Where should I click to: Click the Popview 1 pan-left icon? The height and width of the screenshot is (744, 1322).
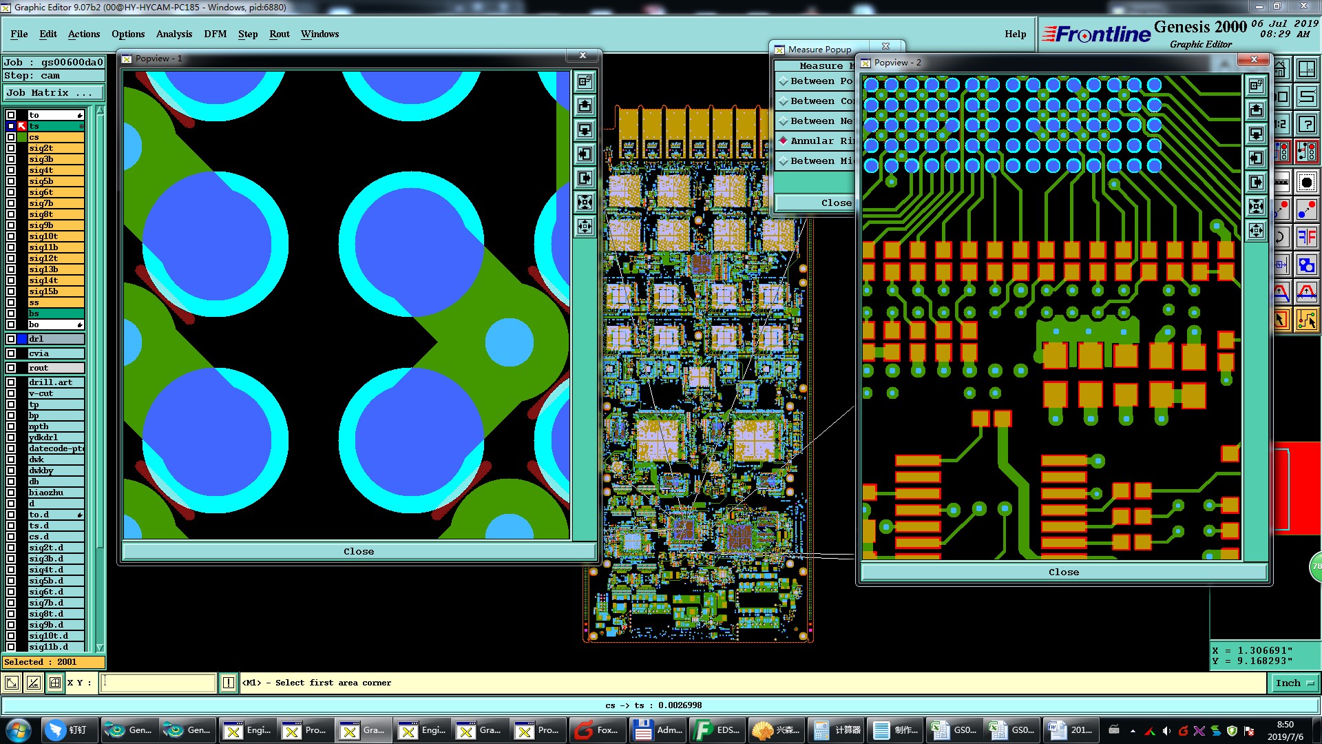[x=585, y=154]
